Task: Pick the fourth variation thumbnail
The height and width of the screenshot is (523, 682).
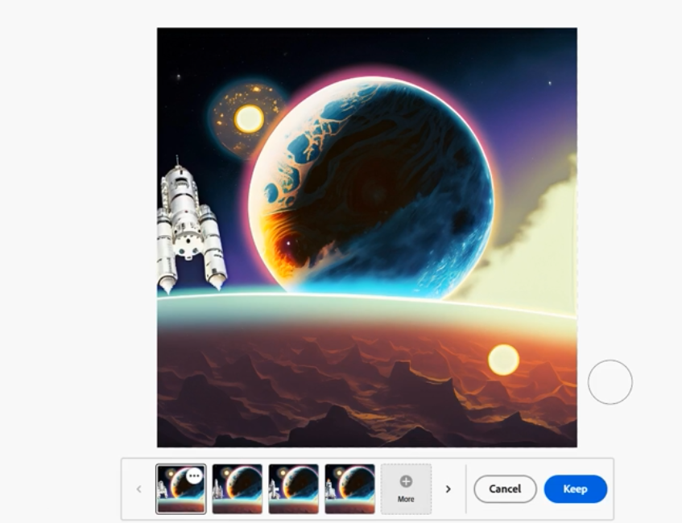Action: coord(349,488)
